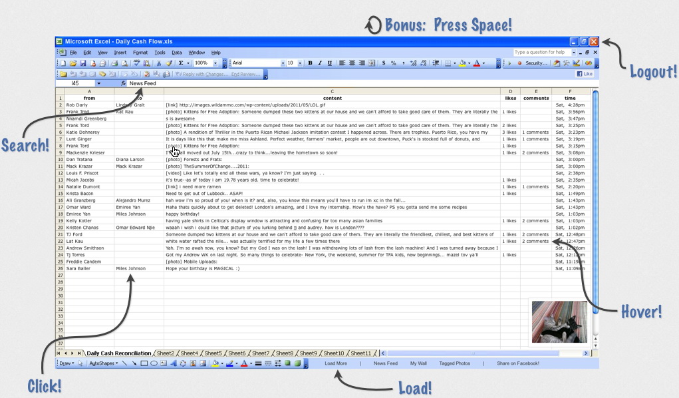The image size is (679, 398).
Task: Toggle Underline formatting
Action: click(x=330, y=63)
